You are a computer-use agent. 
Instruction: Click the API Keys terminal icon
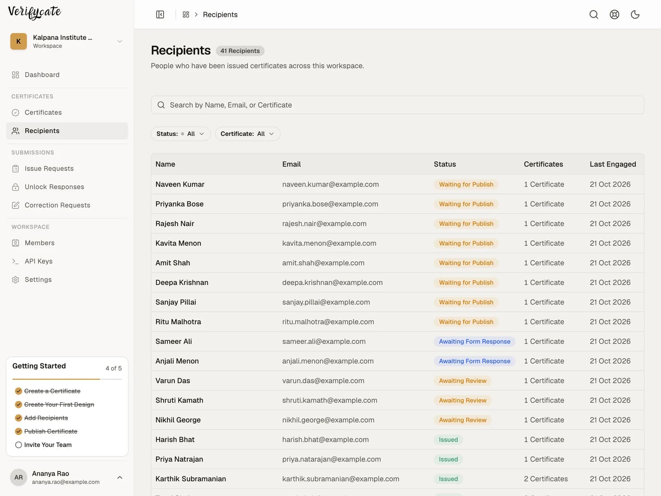(16, 261)
